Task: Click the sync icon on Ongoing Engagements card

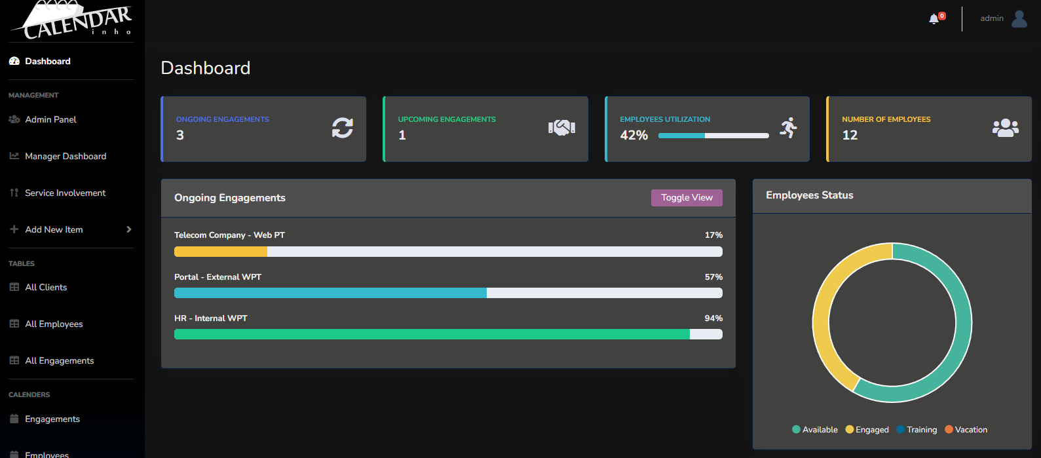Action: coord(342,128)
